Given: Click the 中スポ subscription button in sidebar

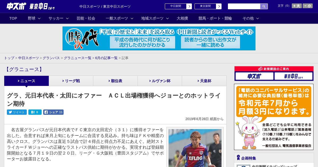Looking at the screenshot, I should pyautogui.click(x=254, y=76).
